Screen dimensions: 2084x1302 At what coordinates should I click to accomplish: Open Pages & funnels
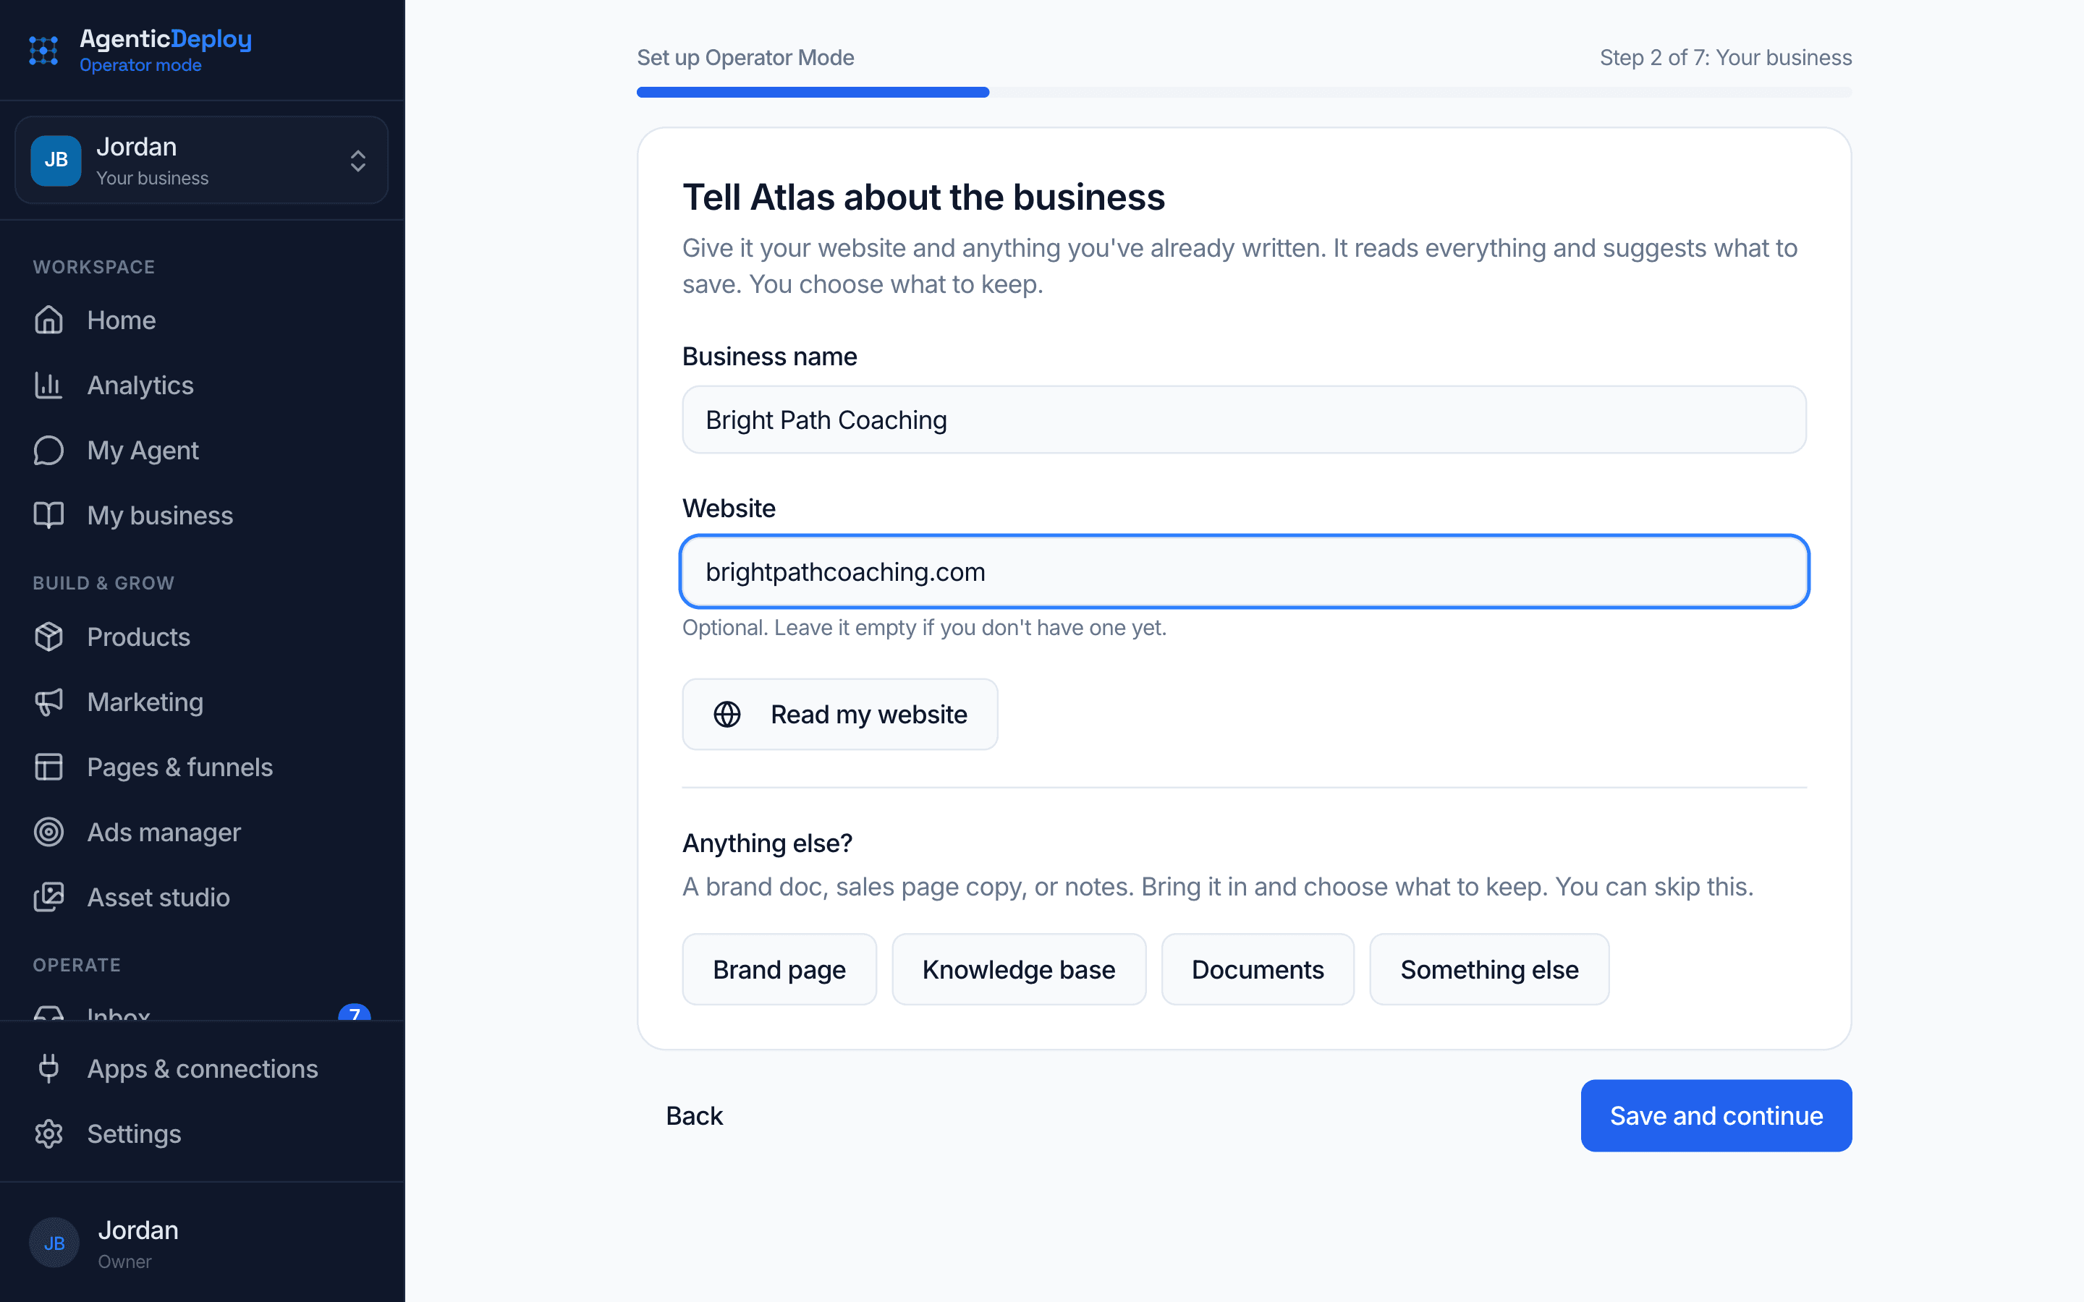(x=203, y=767)
